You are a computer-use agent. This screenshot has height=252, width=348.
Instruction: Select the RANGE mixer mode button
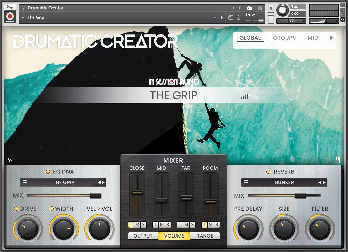pos(205,236)
